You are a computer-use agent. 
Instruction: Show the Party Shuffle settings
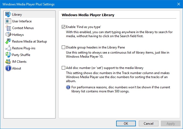(21, 55)
